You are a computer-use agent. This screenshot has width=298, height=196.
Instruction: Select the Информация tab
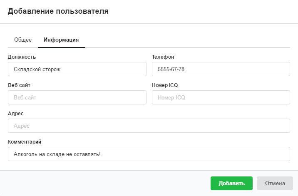click(x=61, y=40)
